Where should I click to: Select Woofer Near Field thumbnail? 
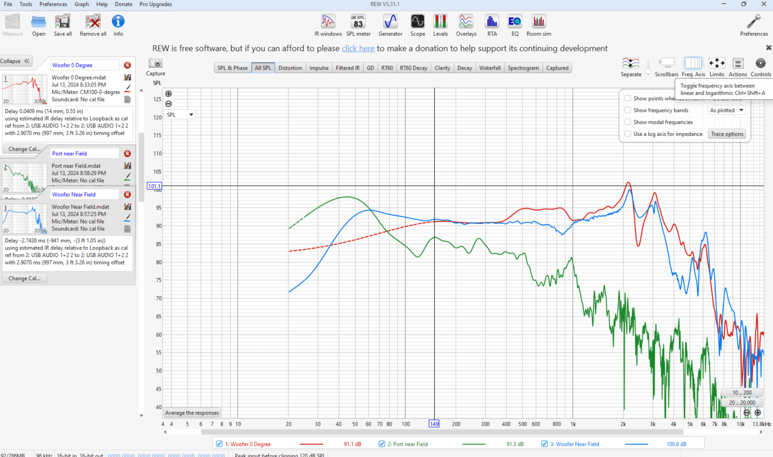click(x=25, y=219)
